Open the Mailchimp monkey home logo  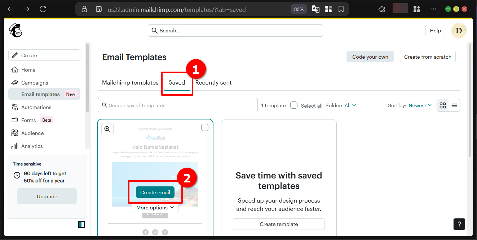coord(16,30)
